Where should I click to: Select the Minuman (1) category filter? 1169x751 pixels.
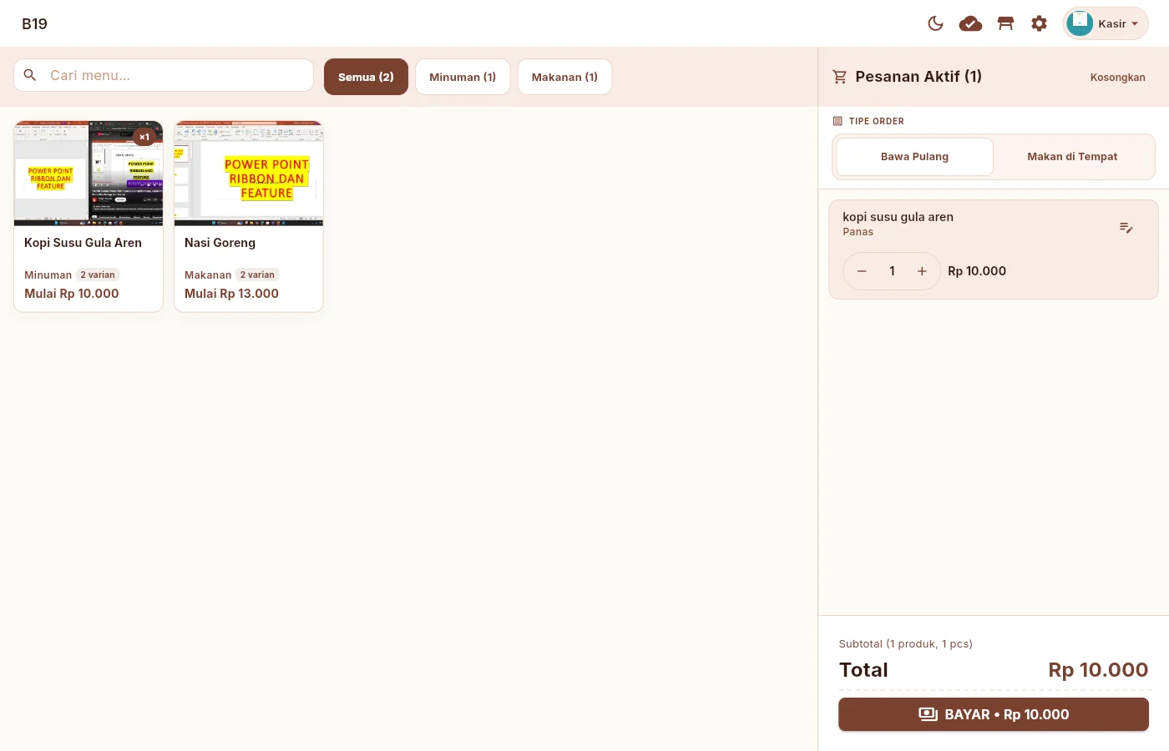tap(463, 77)
